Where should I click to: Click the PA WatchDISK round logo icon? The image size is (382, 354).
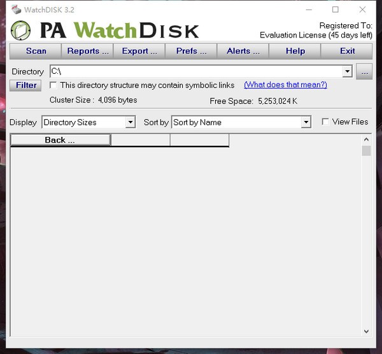tap(21, 31)
